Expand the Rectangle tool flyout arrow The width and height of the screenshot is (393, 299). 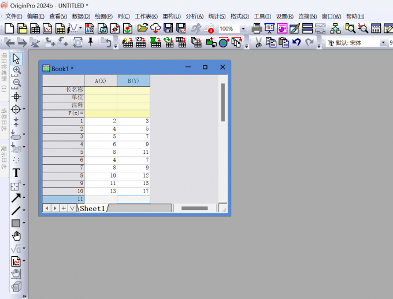(24, 223)
